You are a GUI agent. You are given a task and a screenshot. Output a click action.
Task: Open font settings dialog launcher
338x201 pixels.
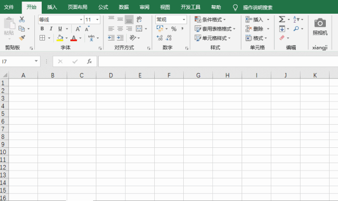pyautogui.click(x=100, y=48)
